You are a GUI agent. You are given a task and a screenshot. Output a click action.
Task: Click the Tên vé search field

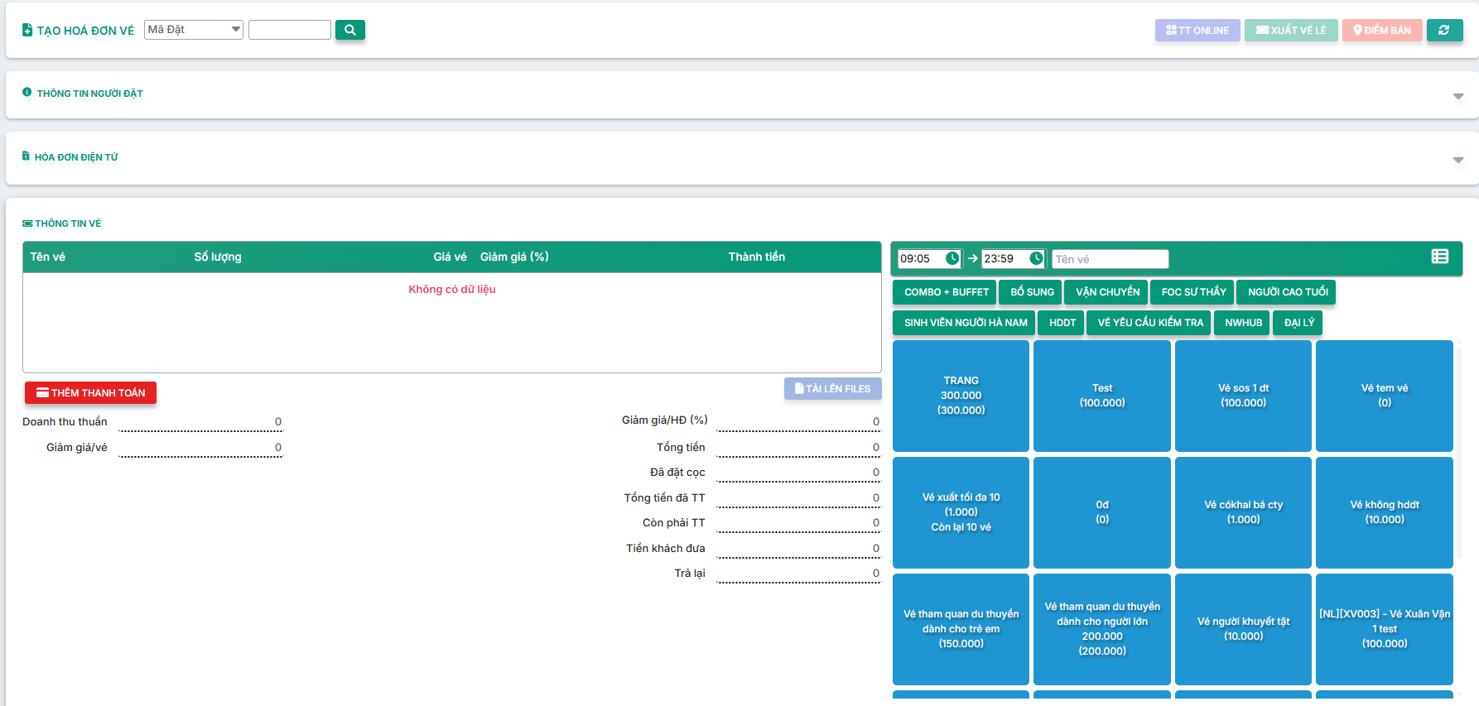pyautogui.click(x=1110, y=259)
